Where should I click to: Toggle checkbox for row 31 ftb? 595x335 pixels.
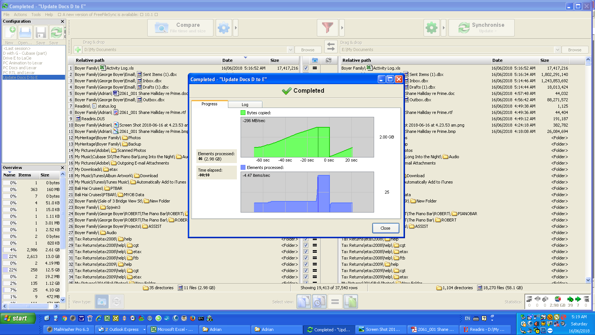306,258
